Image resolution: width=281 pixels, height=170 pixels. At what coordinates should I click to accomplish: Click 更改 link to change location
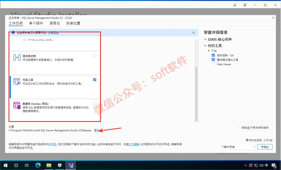pyautogui.click(x=97, y=130)
